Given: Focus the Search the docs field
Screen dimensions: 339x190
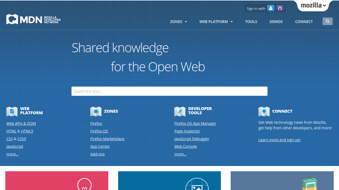Looking at the screenshot, I should (x=169, y=91).
